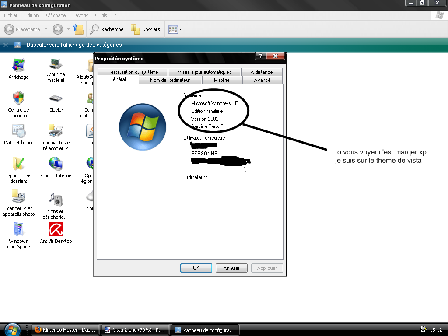Viewport: 448px width, 336px height.
Task: Open the Clavier keyboard icon
Action: click(56, 103)
